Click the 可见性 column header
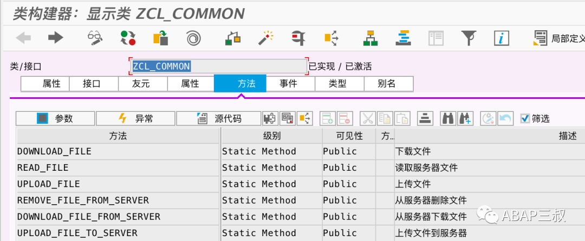This screenshot has width=585, height=241. point(349,136)
